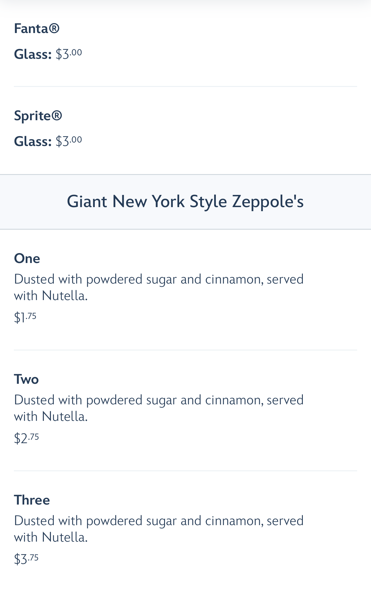Image resolution: width=371 pixels, height=590 pixels.
Task: Click the description under Two zeppole
Action: 159,408
